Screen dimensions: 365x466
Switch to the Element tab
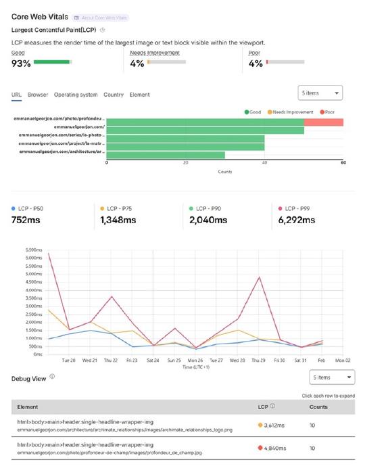pyautogui.click(x=140, y=95)
